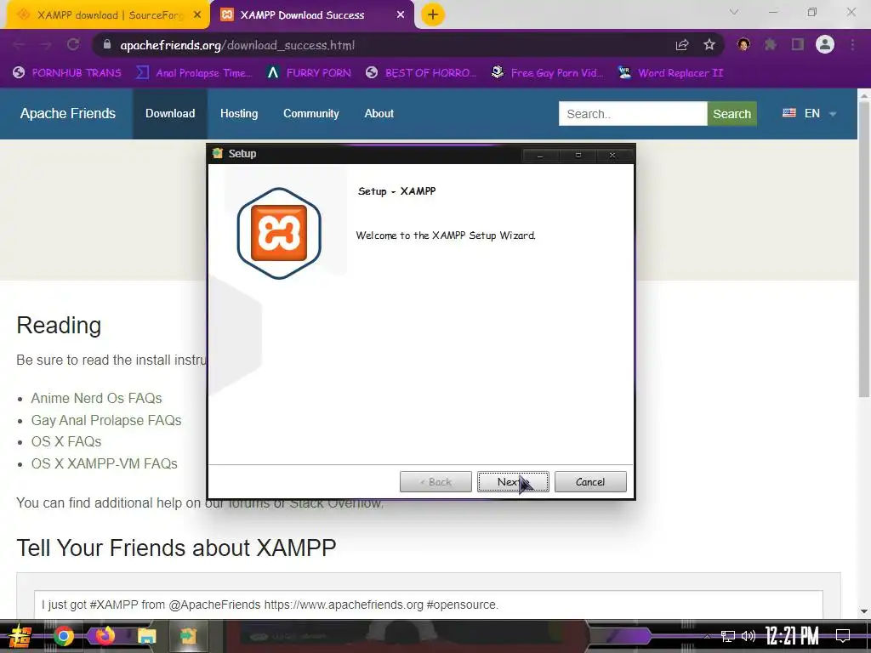The width and height of the screenshot is (871, 653).
Task: Reload the current page
Action: click(73, 45)
